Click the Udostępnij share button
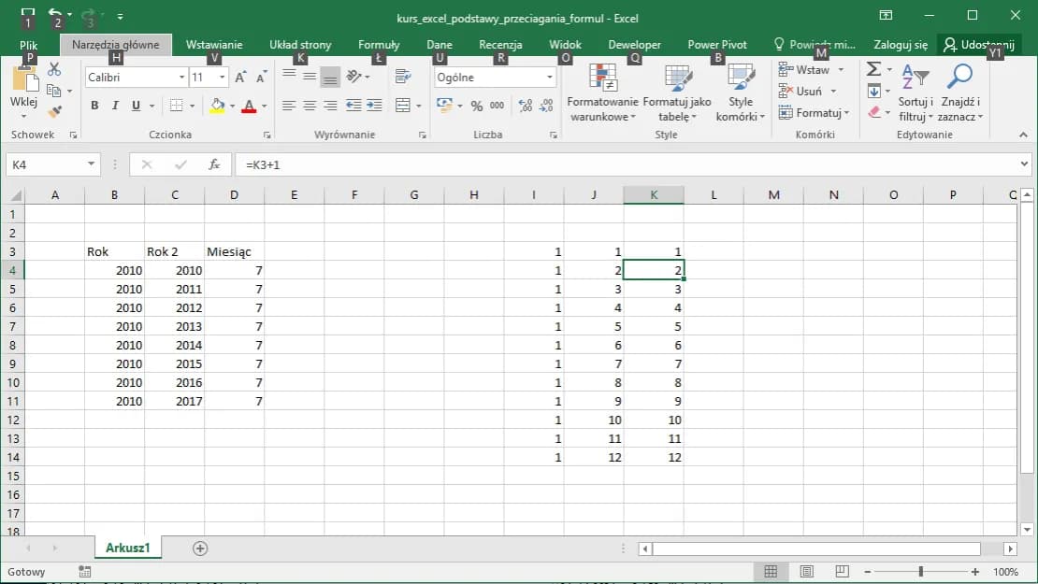This screenshot has width=1038, height=584. (x=979, y=45)
